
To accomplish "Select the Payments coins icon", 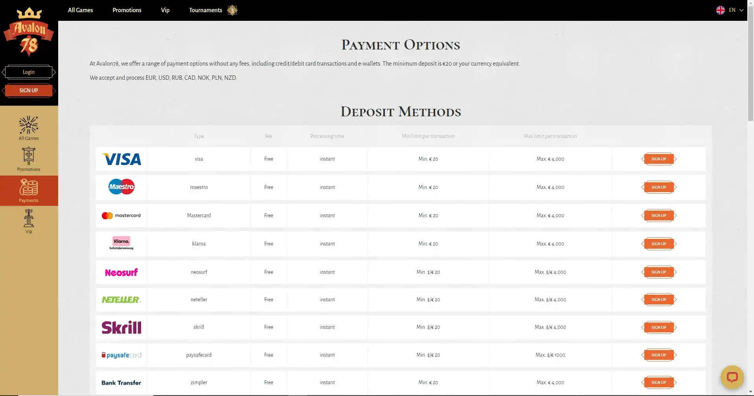I will point(29,188).
